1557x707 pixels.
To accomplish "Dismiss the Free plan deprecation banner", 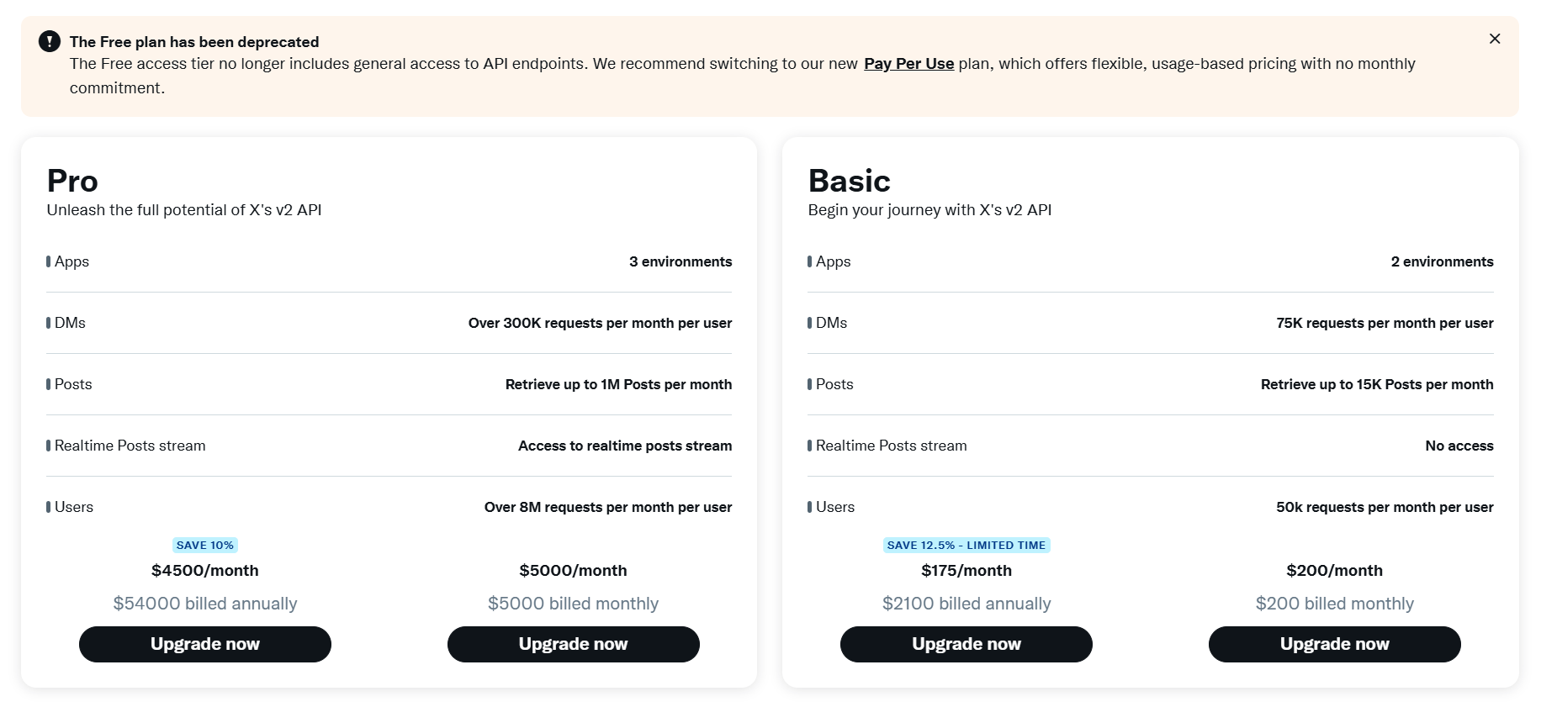I will pos(1494,39).
